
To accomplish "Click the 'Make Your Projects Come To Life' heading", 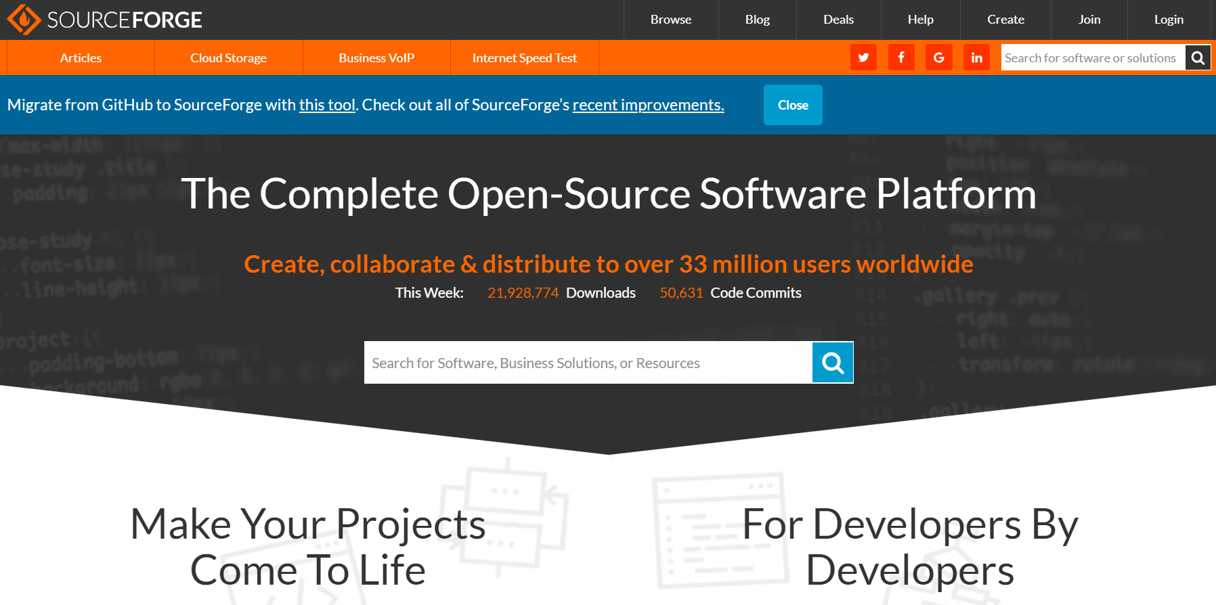I will (x=308, y=547).
